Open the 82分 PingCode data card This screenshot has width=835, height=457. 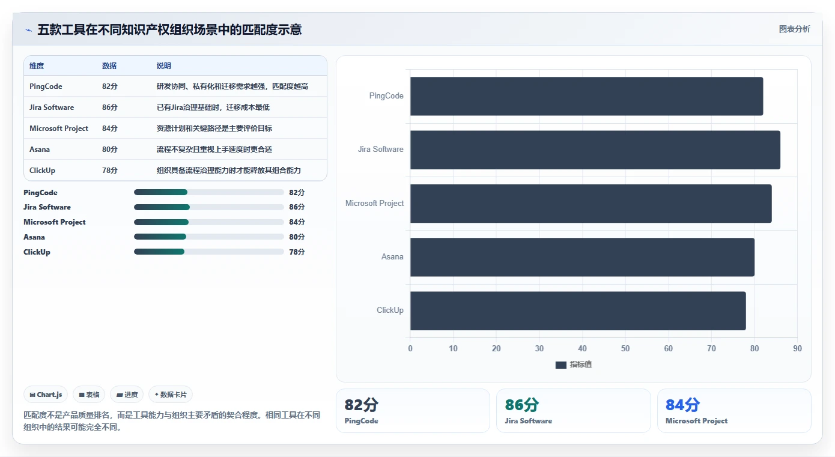(413, 411)
